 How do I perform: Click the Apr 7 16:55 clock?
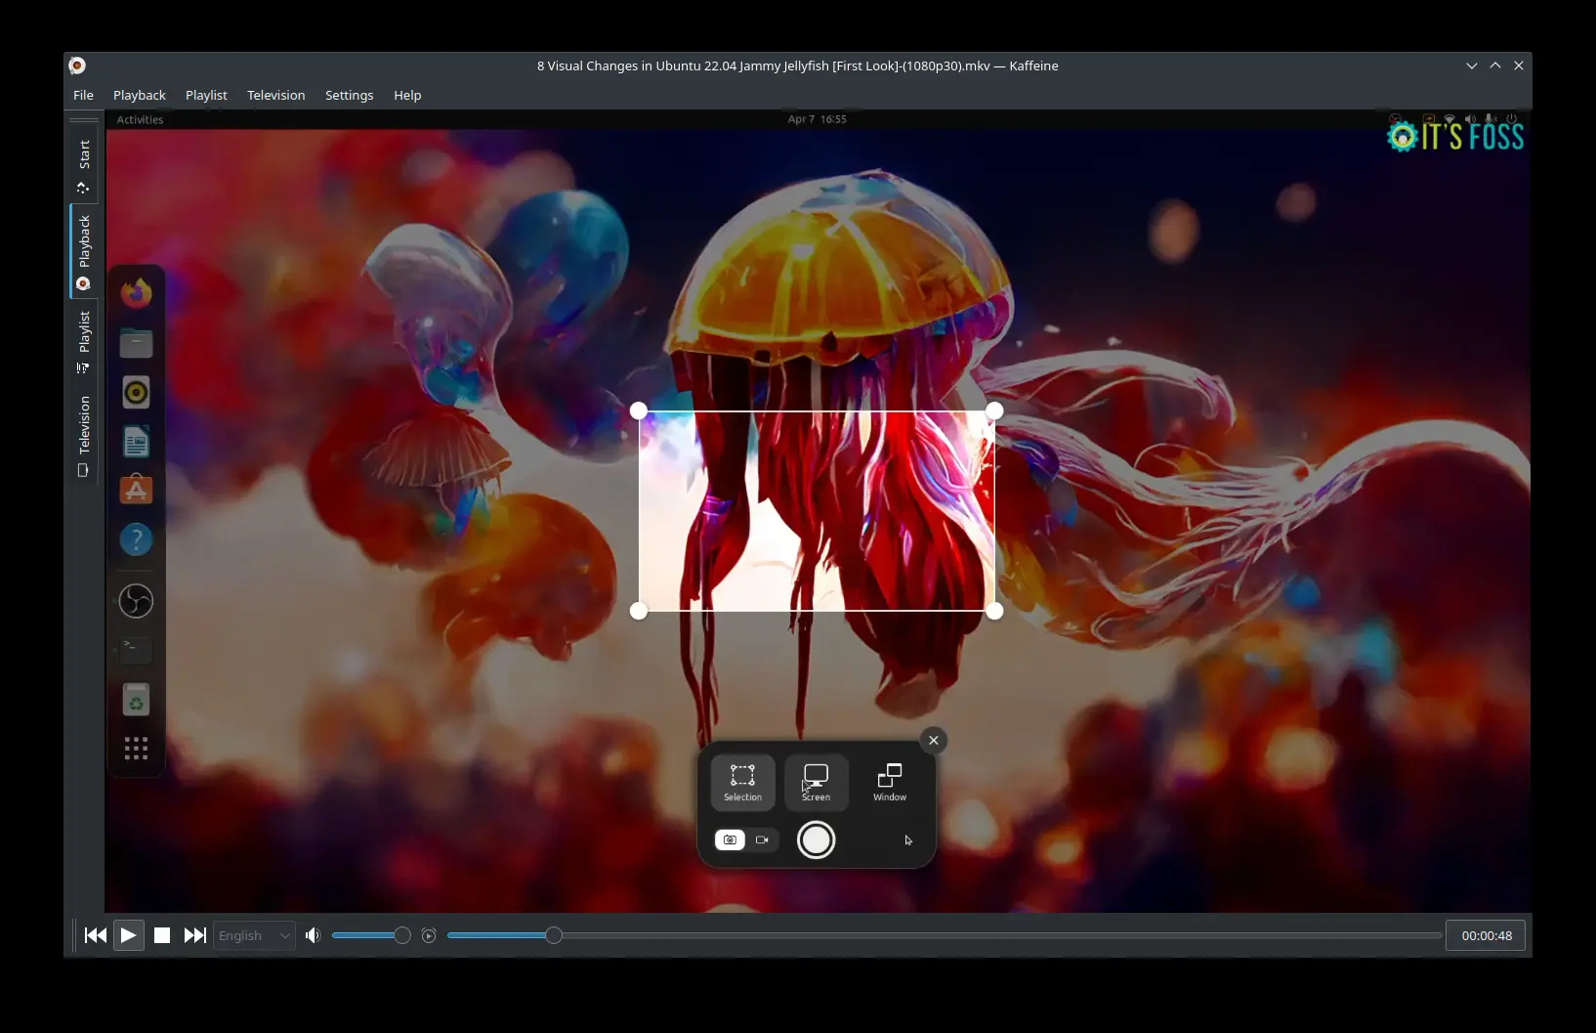[818, 119]
